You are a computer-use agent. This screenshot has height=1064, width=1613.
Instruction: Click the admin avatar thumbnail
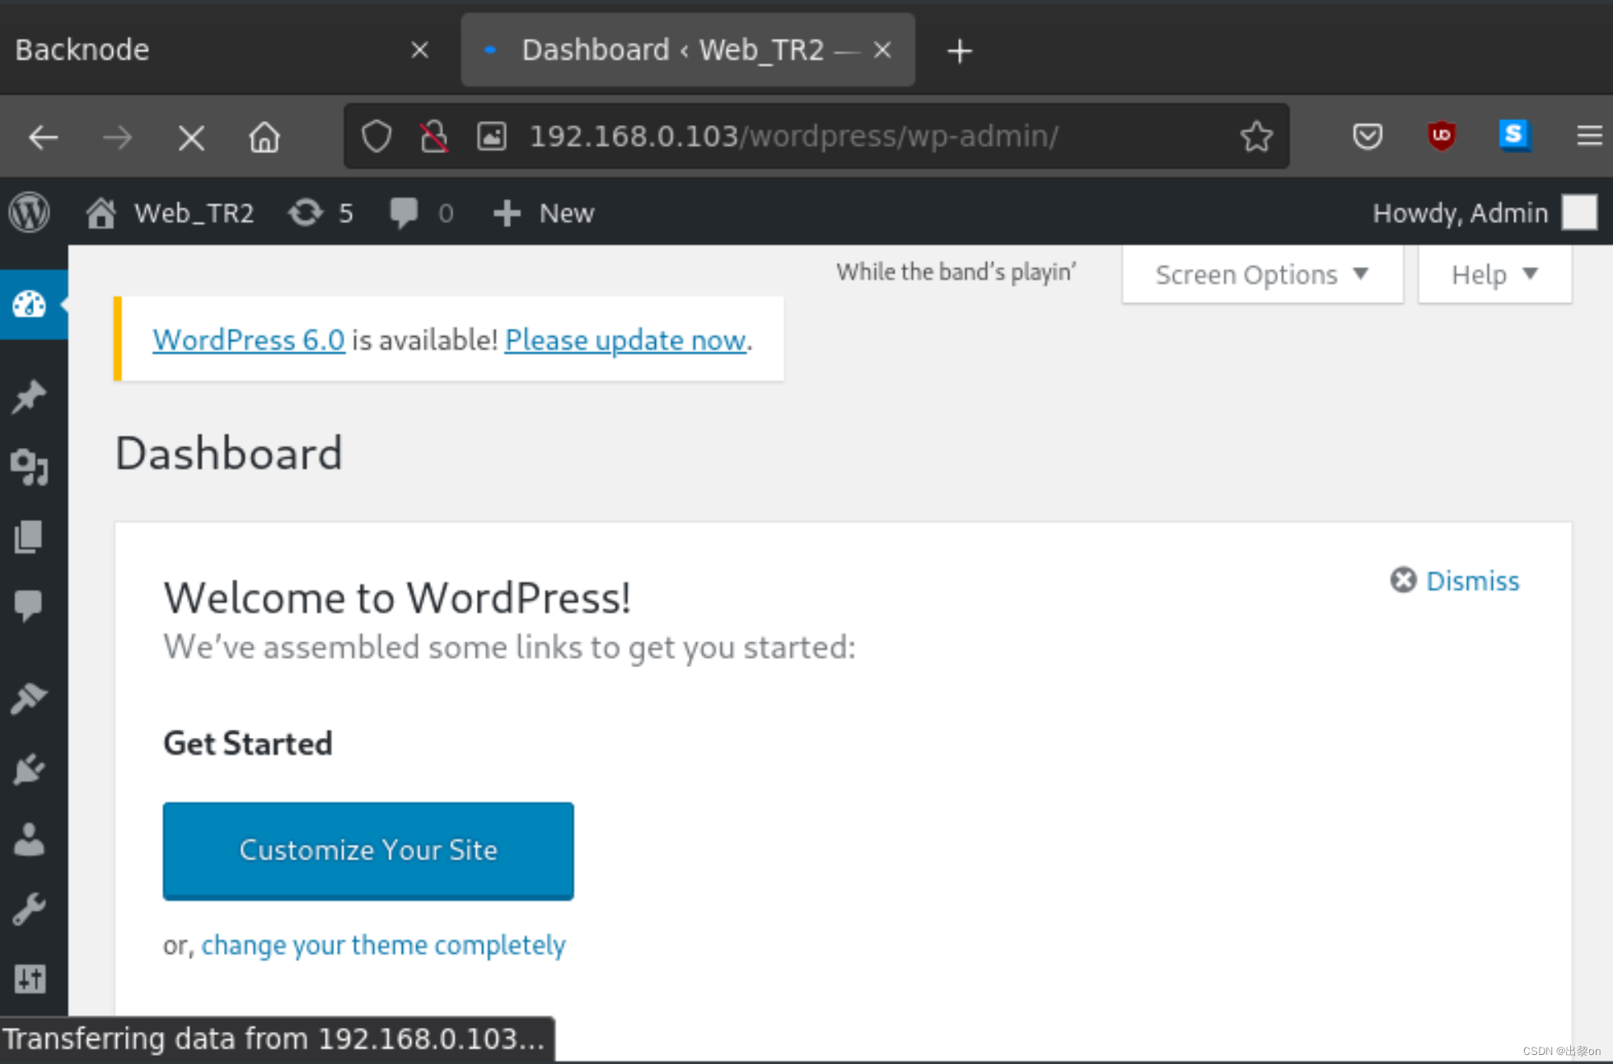tap(1579, 212)
